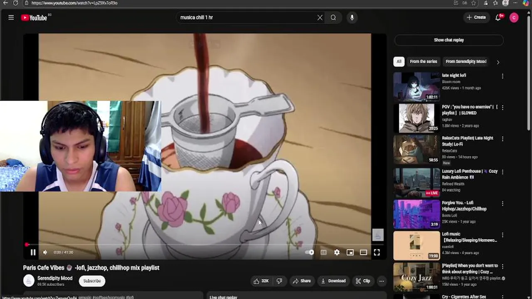Show chat replay
The width and height of the screenshot is (532, 299).
point(449,40)
